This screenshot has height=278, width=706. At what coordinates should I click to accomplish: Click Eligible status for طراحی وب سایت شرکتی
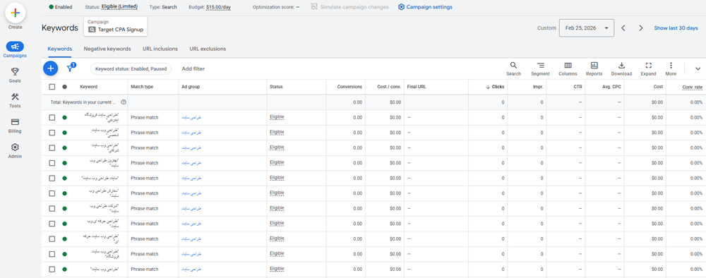(277, 147)
